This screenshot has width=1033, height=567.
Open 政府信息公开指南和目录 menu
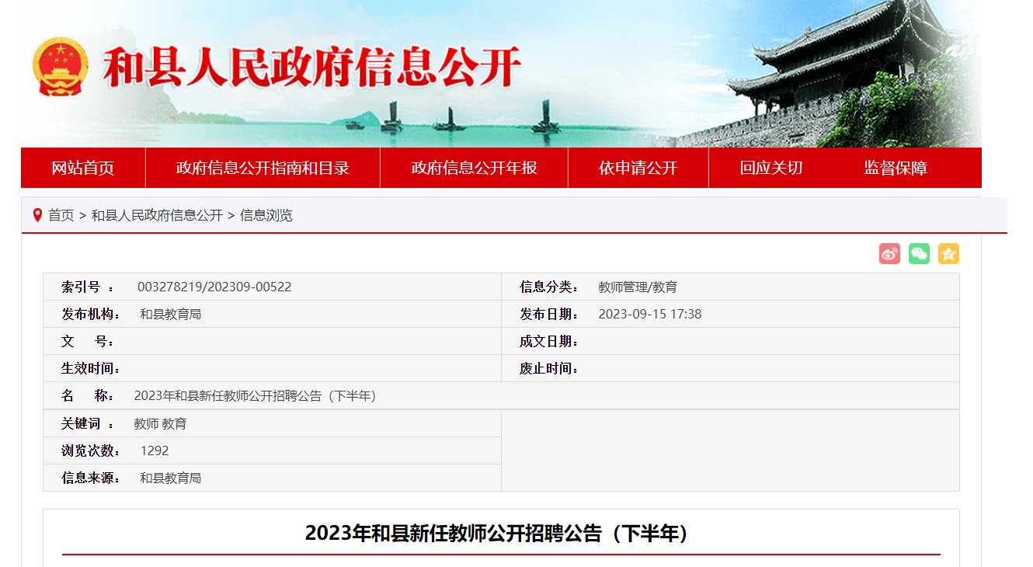click(263, 168)
